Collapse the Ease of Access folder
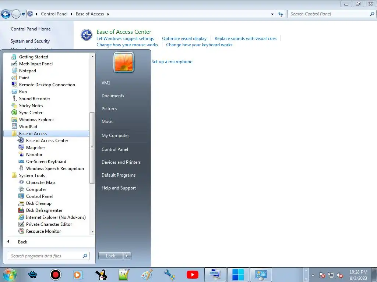The image size is (377, 282). click(46, 134)
